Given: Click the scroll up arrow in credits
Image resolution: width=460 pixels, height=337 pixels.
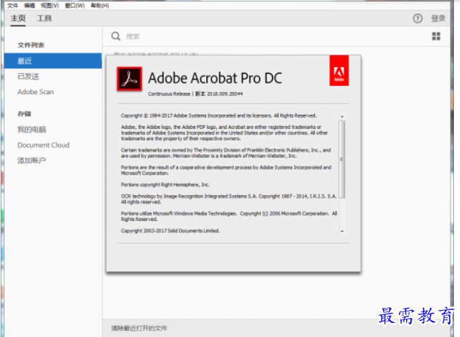Looking at the screenshot, I should coord(342,116).
